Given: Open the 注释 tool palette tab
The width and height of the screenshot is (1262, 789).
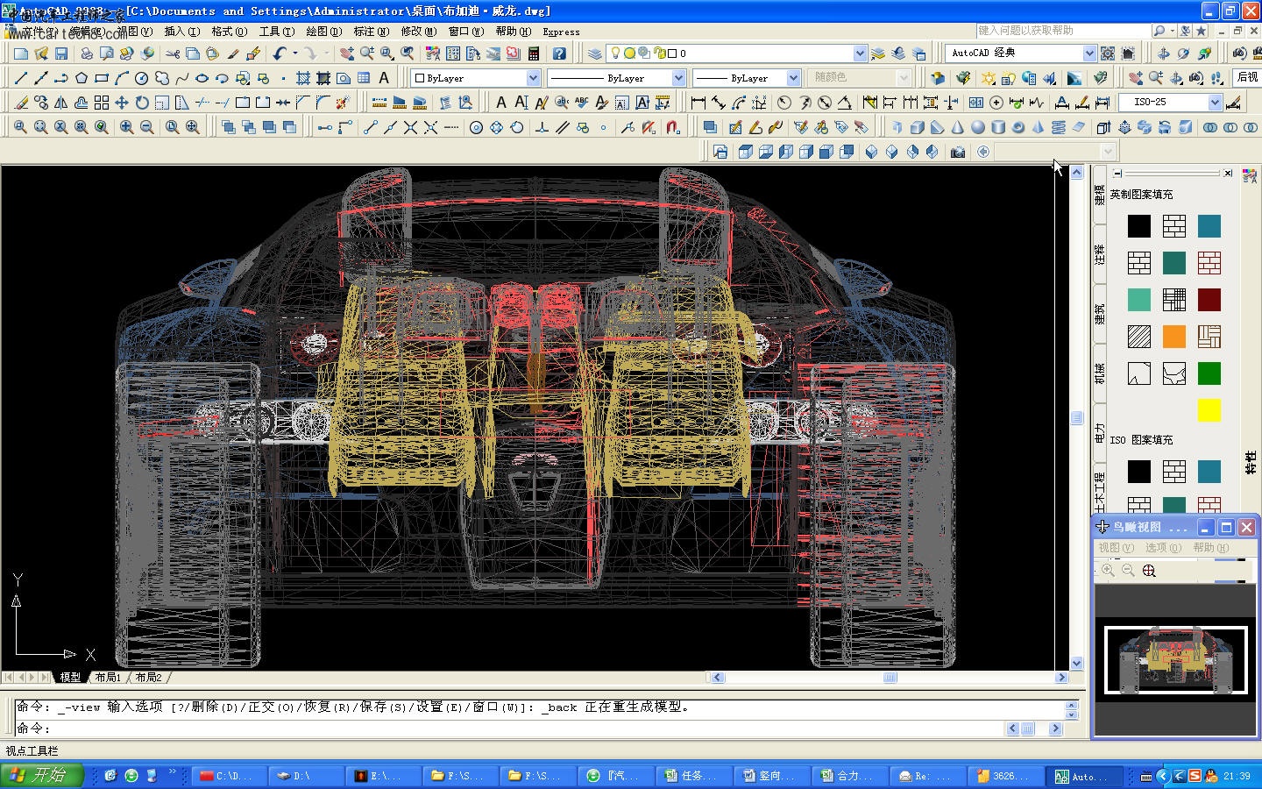Looking at the screenshot, I should pos(1099,255).
